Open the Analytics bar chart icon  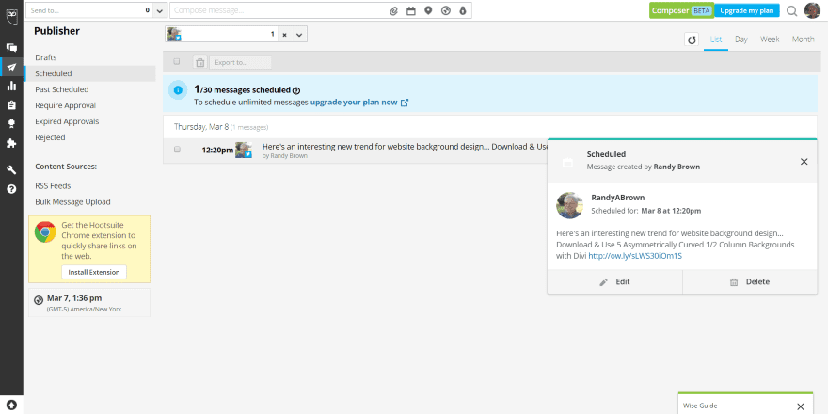click(11, 86)
